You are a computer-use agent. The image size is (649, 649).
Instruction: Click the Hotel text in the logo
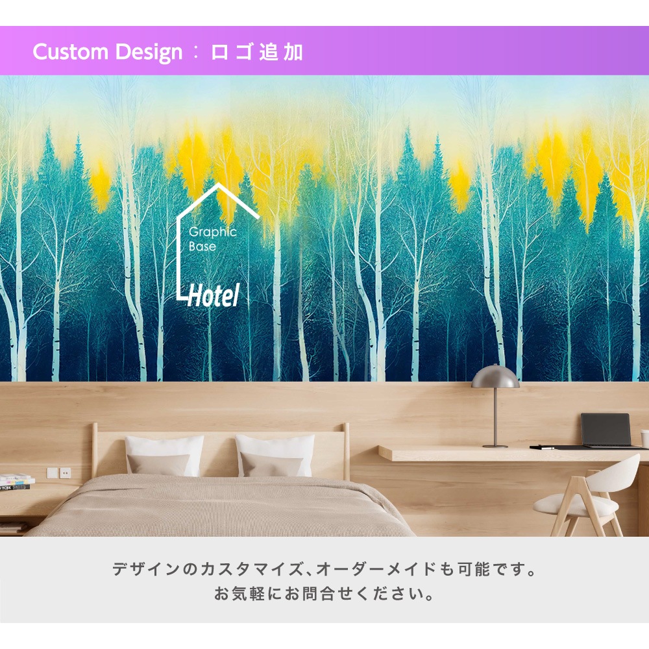click(214, 295)
